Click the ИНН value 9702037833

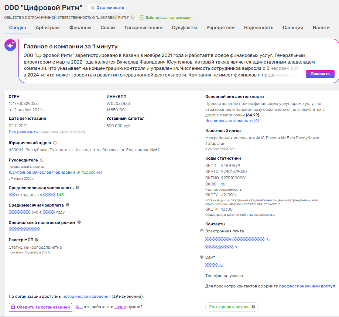(x=118, y=103)
